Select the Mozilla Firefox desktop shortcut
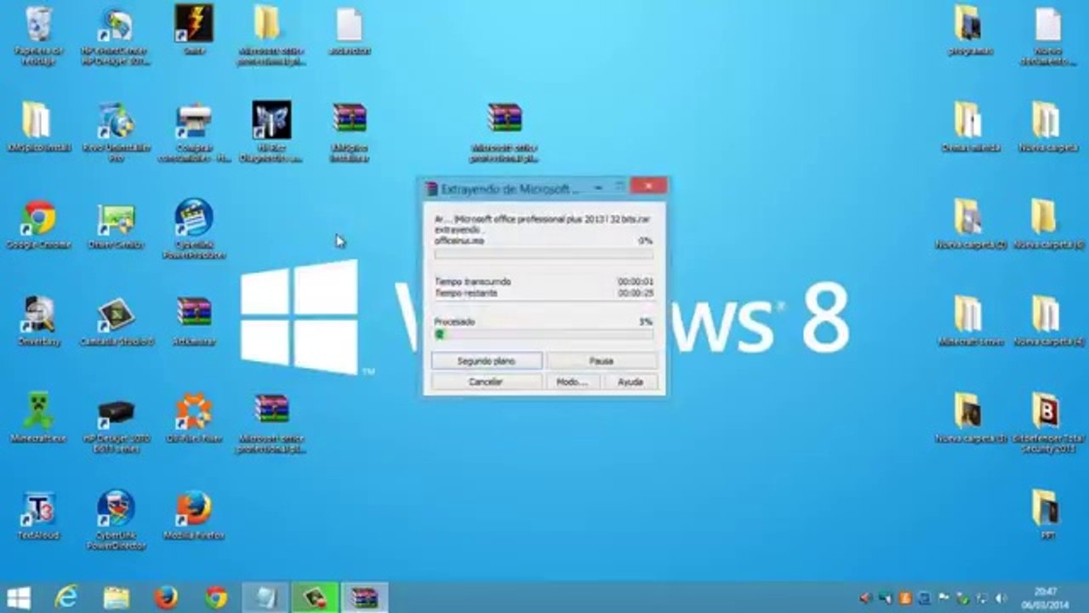Image resolution: width=1089 pixels, height=613 pixels. pos(194,516)
